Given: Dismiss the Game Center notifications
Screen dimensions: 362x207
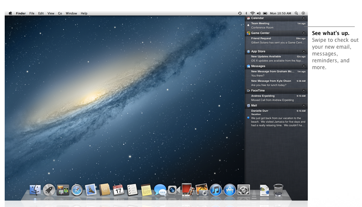Looking at the screenshot, I should point(304,33).
